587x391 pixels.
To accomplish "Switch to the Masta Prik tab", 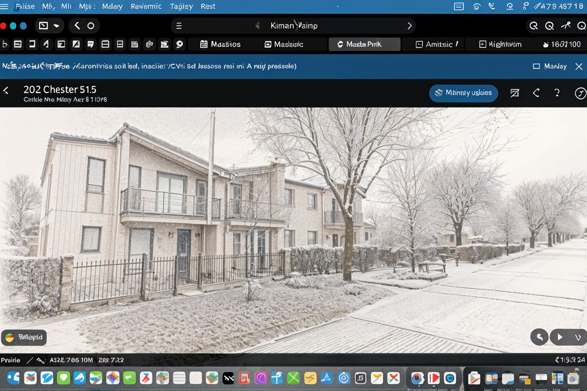I will [364, 44].
